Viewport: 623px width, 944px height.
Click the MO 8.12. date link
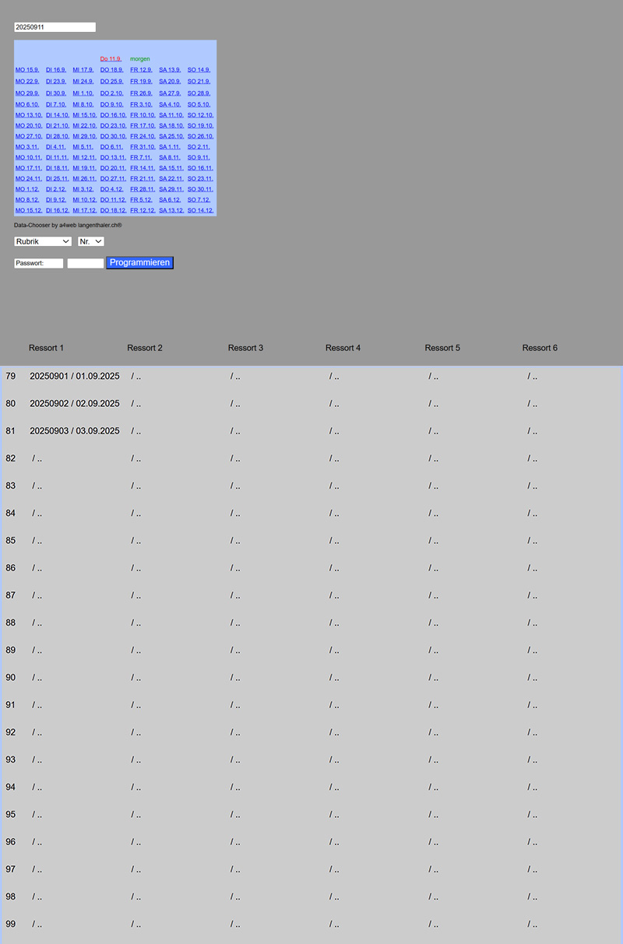(27, 199)
